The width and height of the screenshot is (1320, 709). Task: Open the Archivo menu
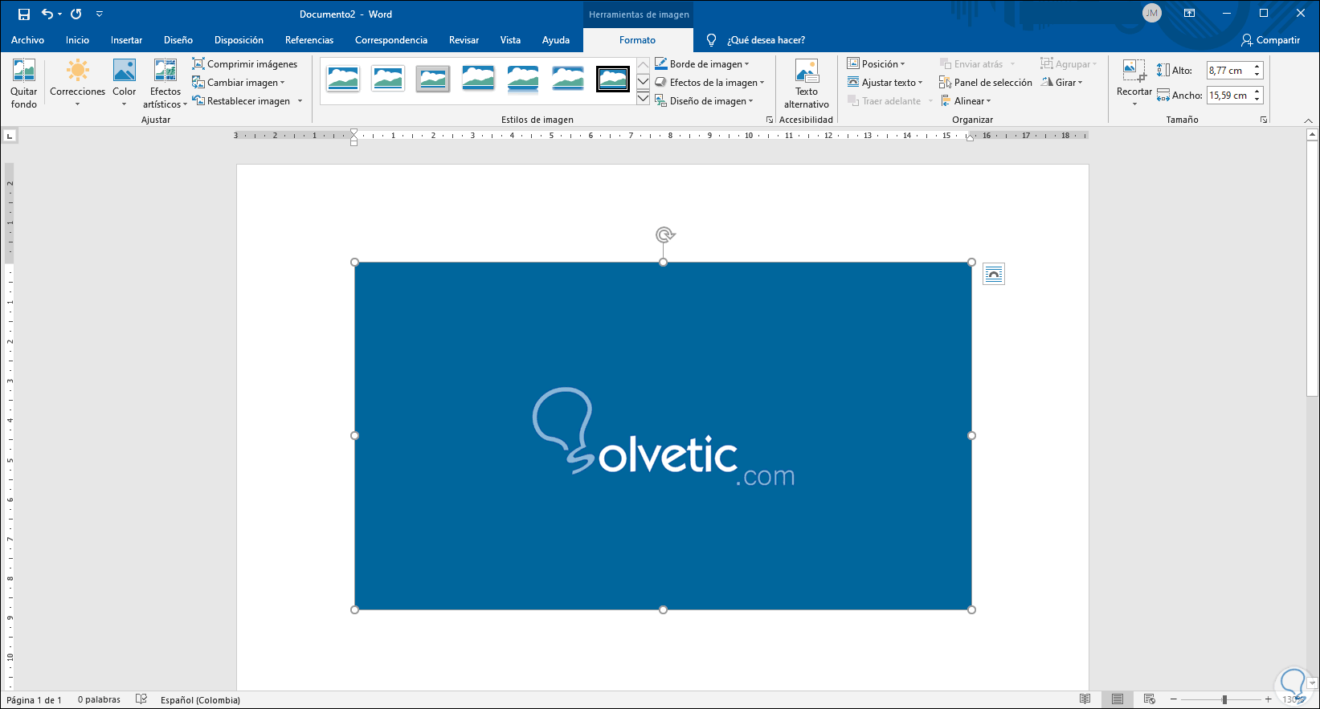pos(27,40)
